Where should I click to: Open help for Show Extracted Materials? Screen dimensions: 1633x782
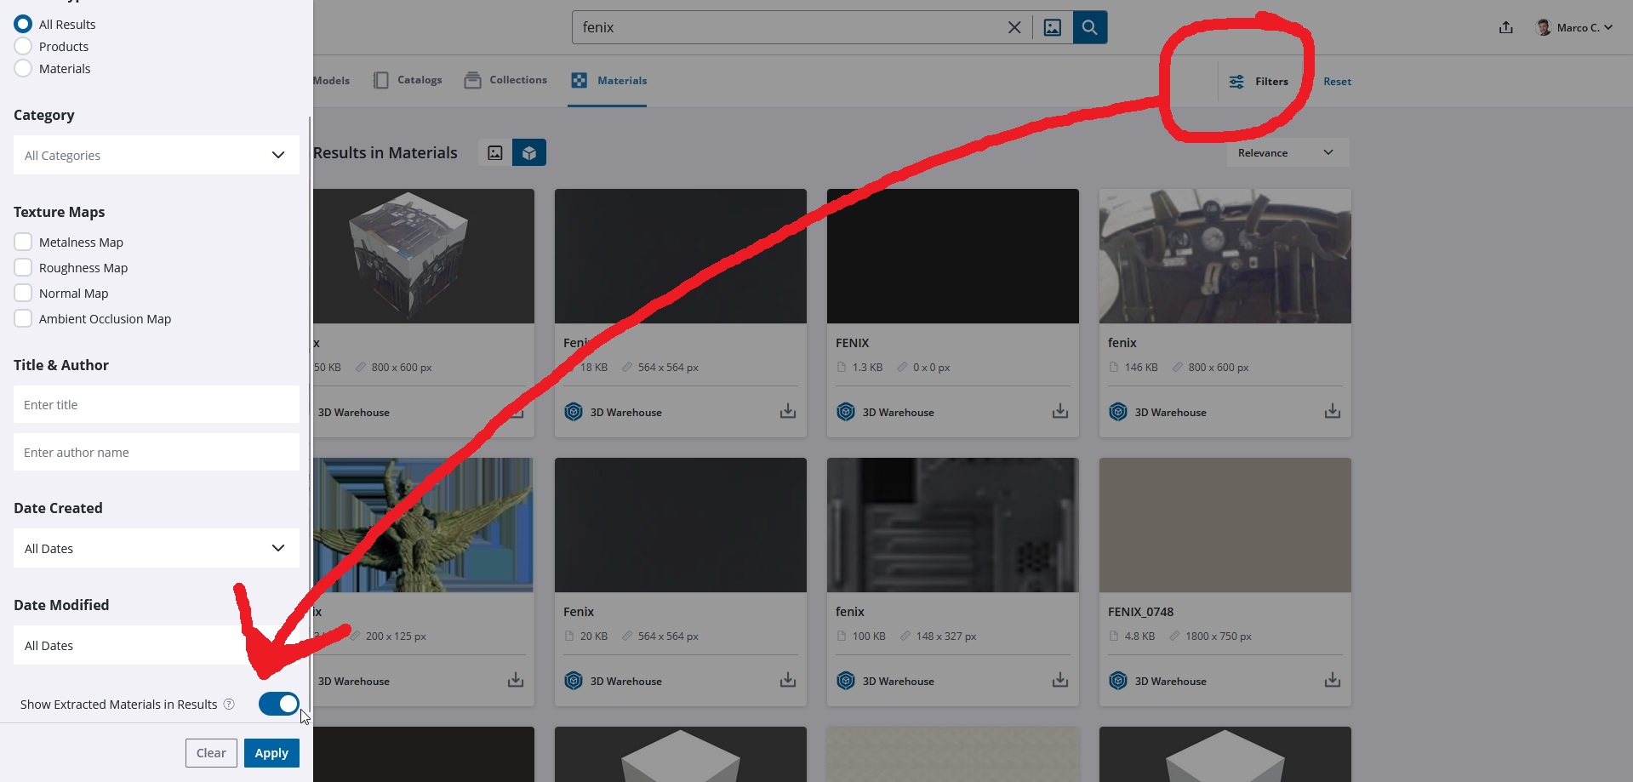[x=229, y=705]
